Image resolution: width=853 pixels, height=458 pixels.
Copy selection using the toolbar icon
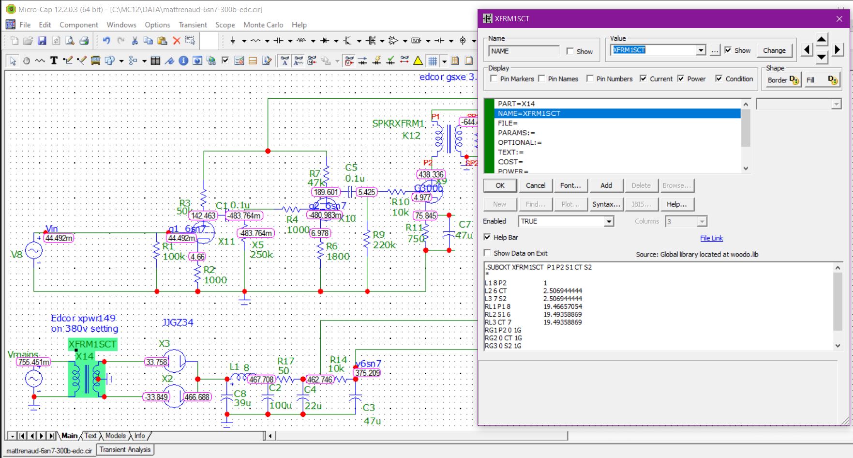click(x=149, y=41)
